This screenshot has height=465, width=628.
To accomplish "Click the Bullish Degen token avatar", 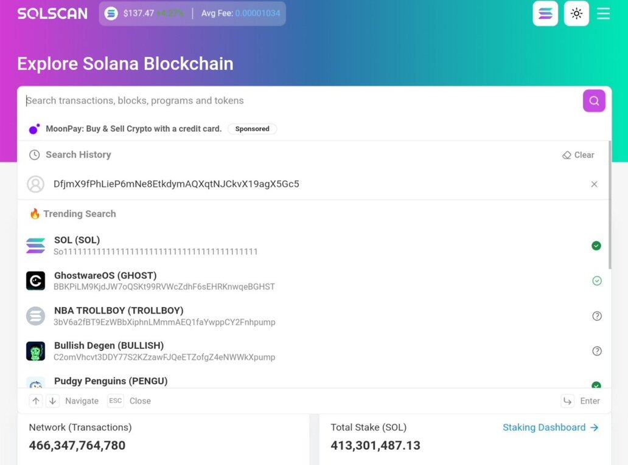I will tap(36, 351).
